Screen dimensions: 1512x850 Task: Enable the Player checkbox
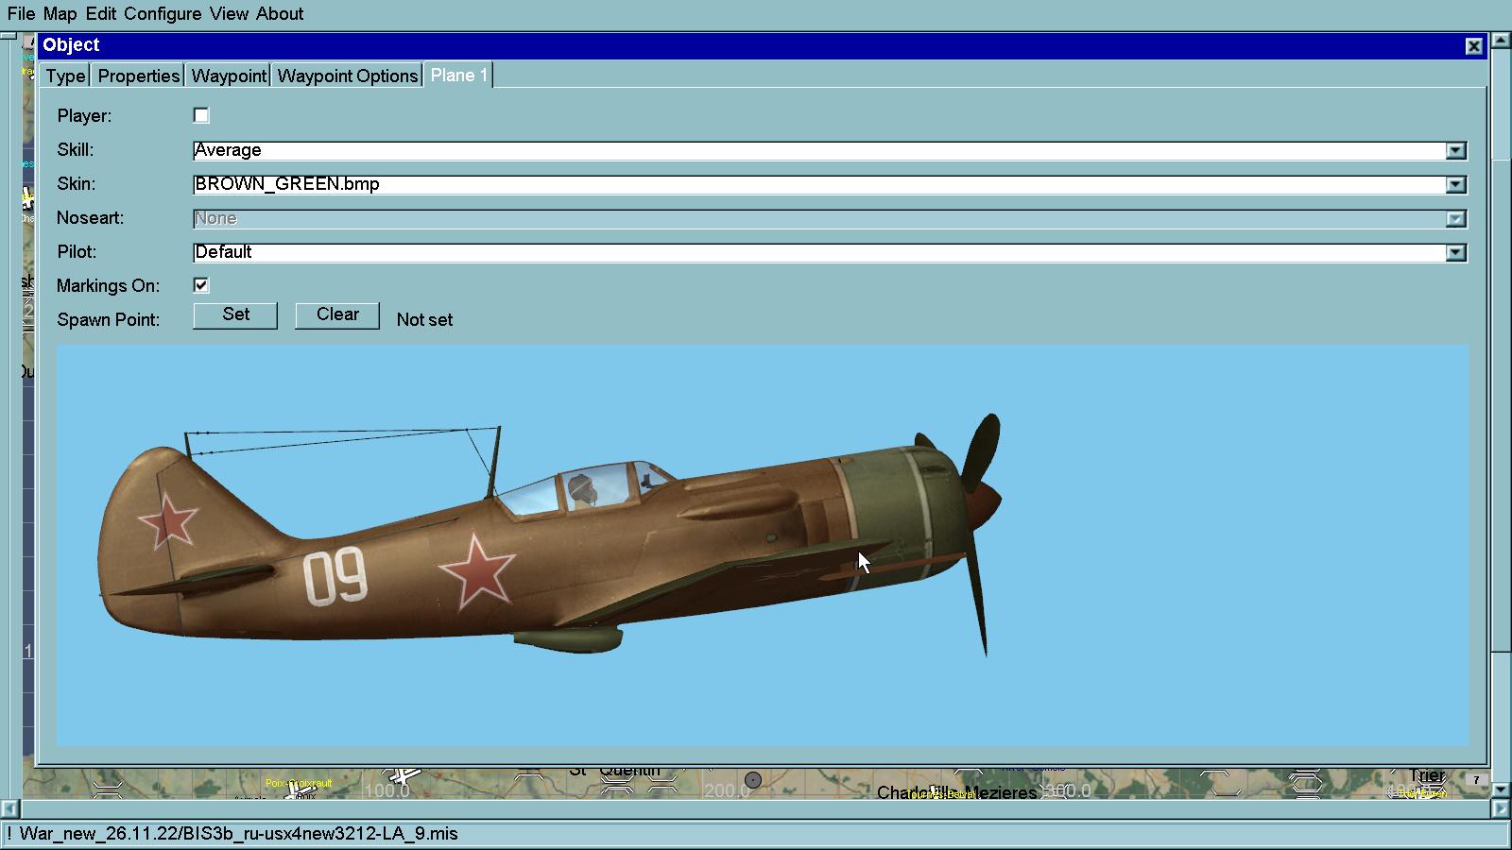pyautogui.click(x=201, y=115)
